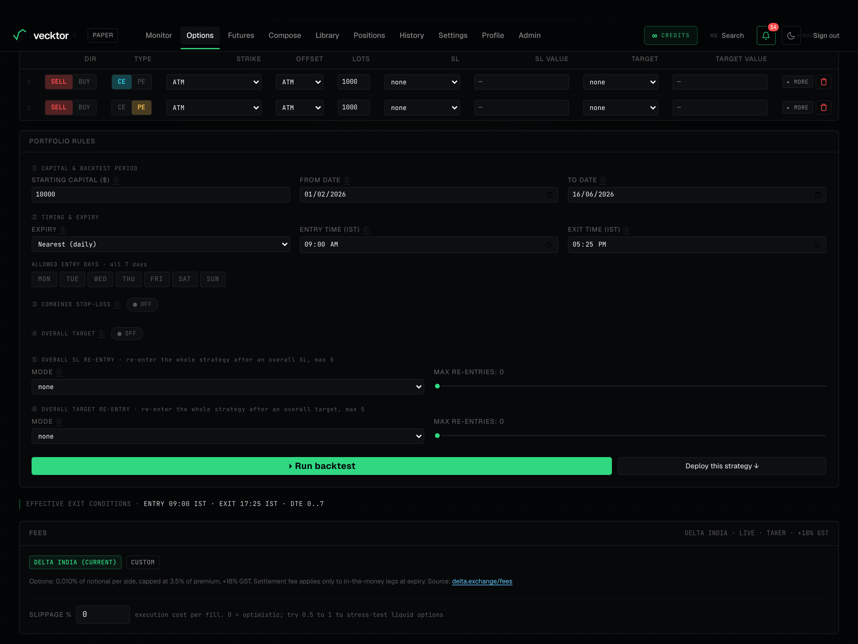
Task: Show info for Overall Target Re-entry Mode
Action: [59, 422]
